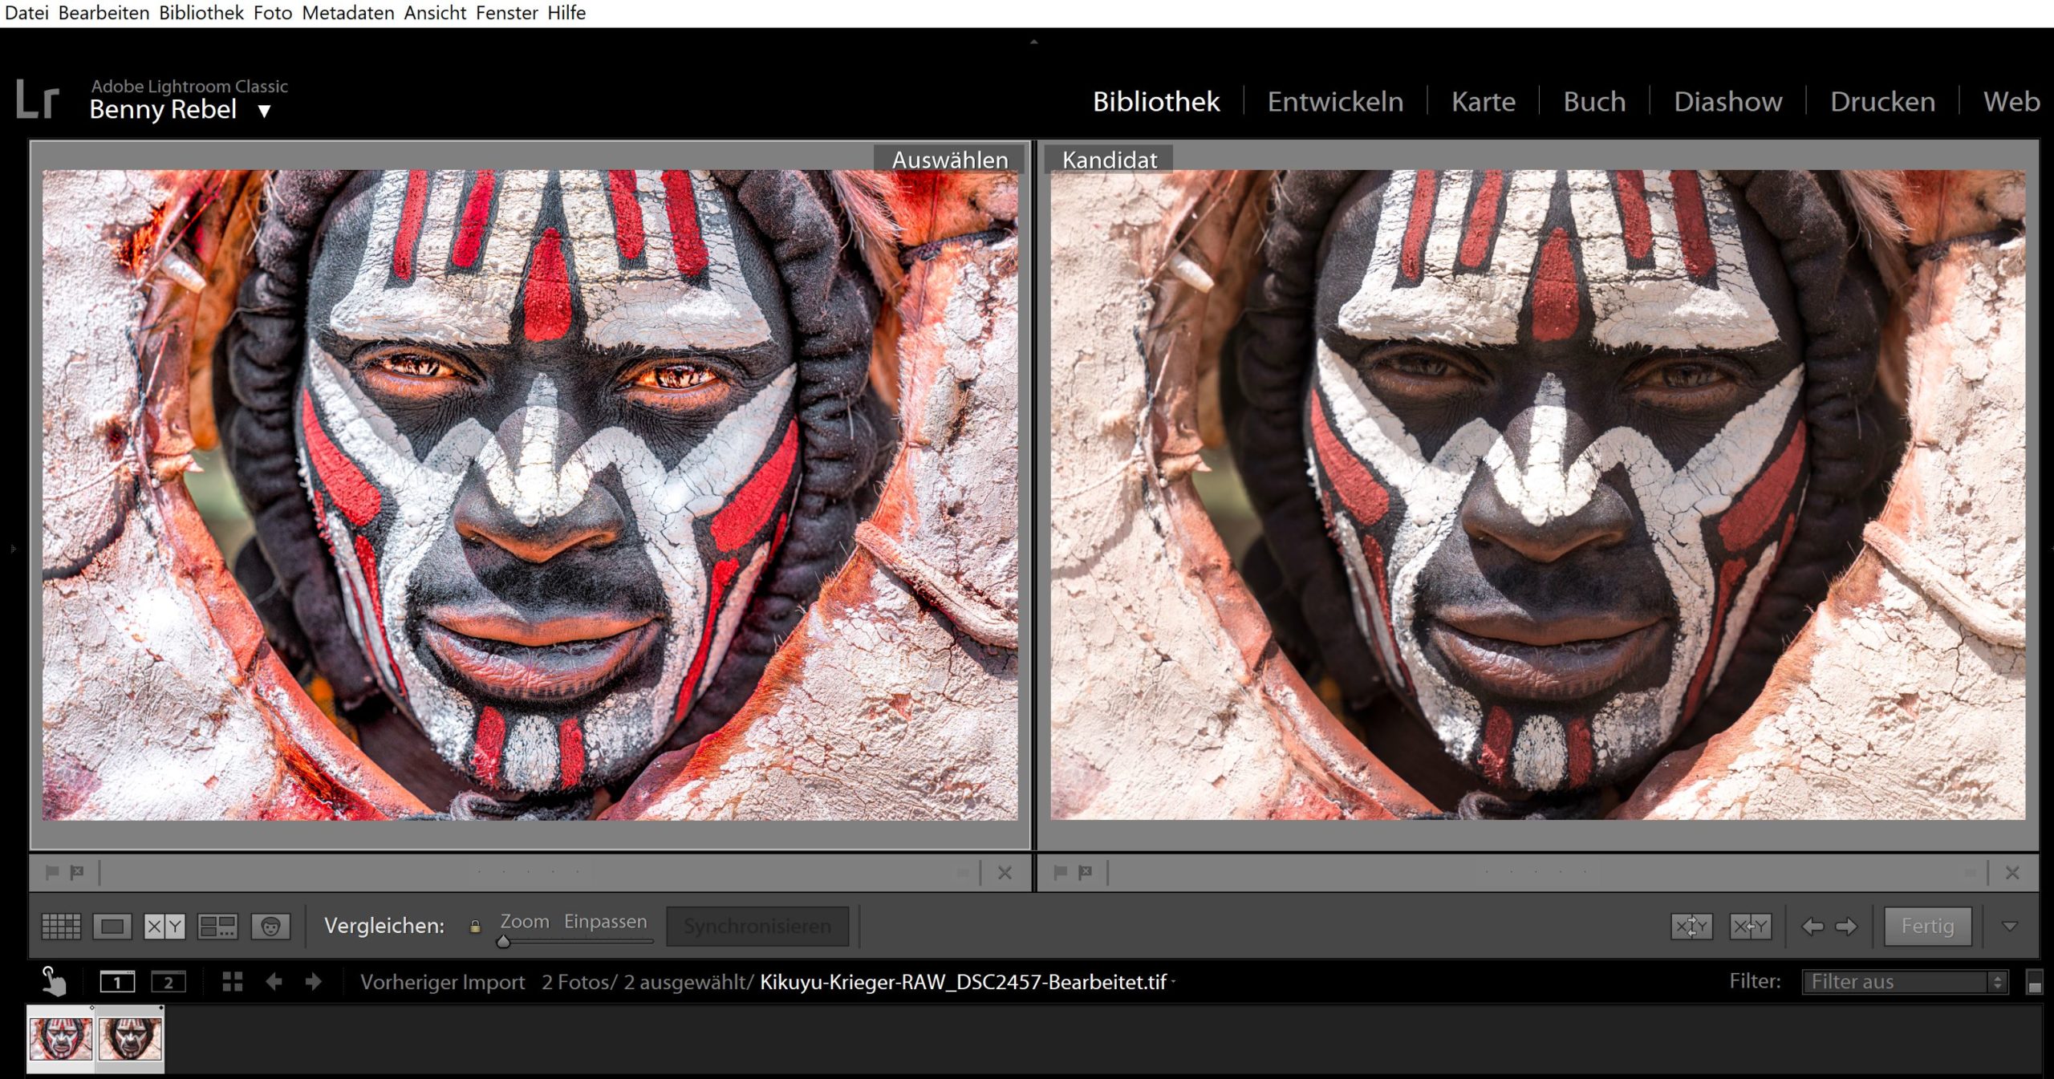2054x1079 pixels.
Task: Open People view face icon
Action: (270, 927)
